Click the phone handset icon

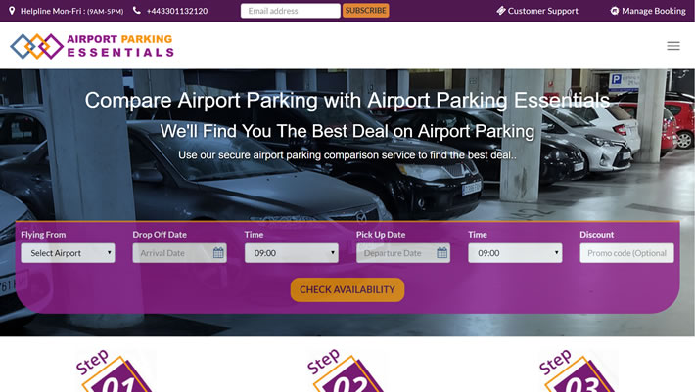click(x=137, y=10)
